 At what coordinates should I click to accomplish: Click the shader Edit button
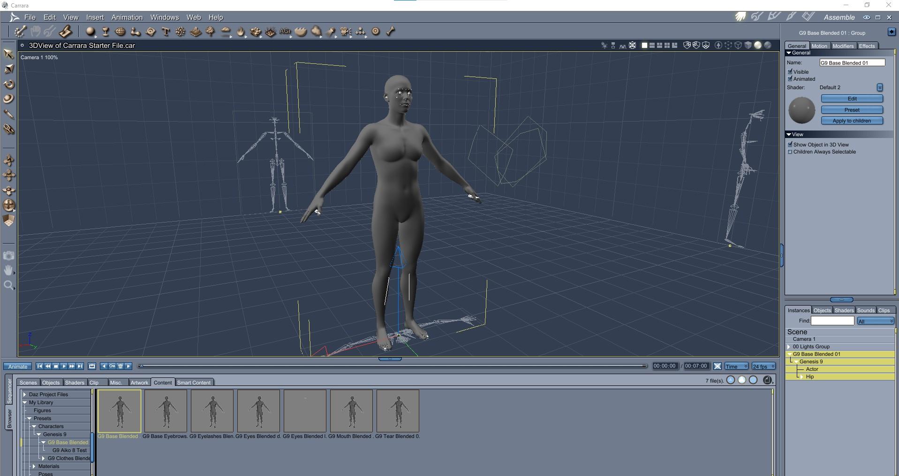click(852, 99)
